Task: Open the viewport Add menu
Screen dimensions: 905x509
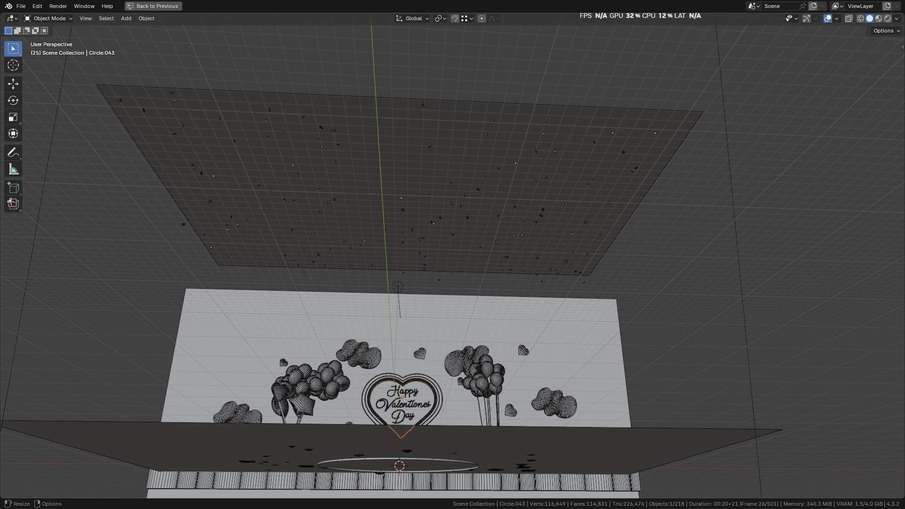Action: [x=126, y=18]
